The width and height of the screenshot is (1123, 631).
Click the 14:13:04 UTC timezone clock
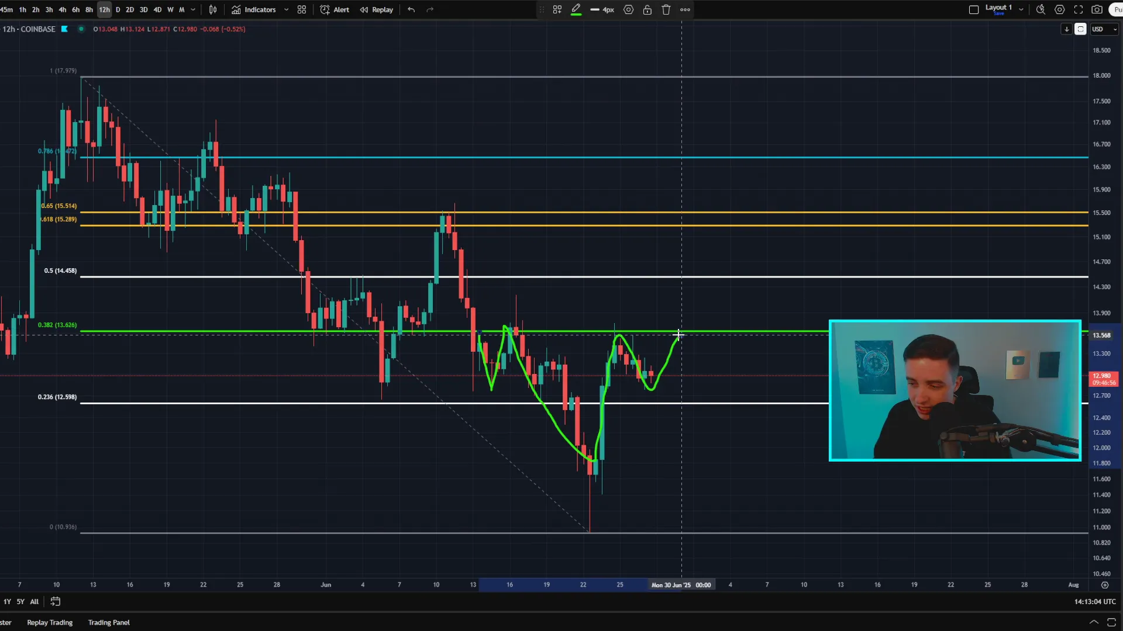(x=1095, y=601)
